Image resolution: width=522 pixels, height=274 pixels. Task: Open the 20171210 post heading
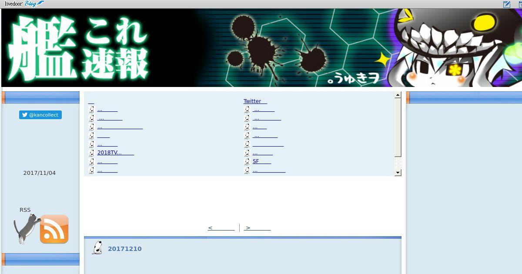(125, 249)
